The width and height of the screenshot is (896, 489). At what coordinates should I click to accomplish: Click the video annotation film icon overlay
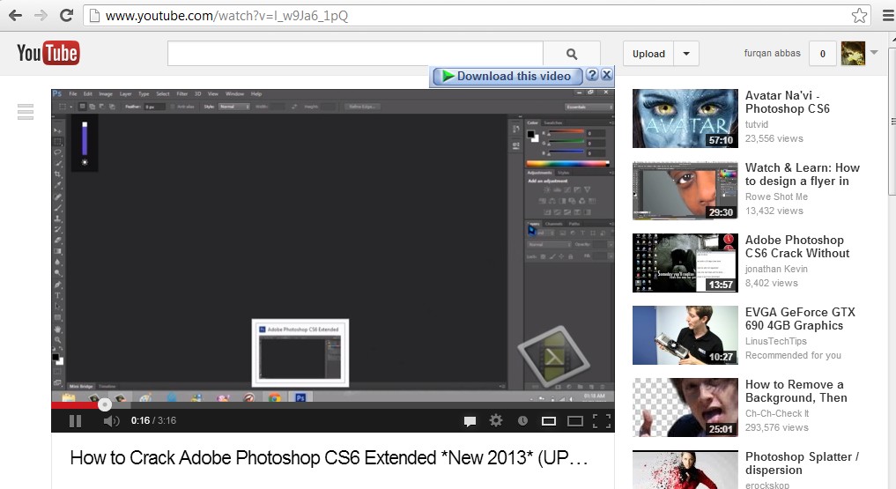click(553, 357)
